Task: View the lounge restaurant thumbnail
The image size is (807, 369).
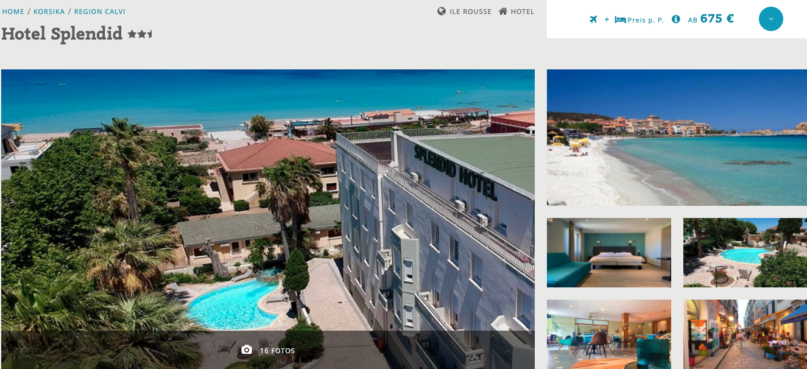Action: coord(609,334)
